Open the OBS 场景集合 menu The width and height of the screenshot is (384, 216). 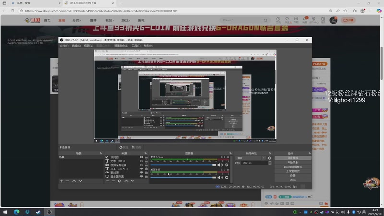121,46
